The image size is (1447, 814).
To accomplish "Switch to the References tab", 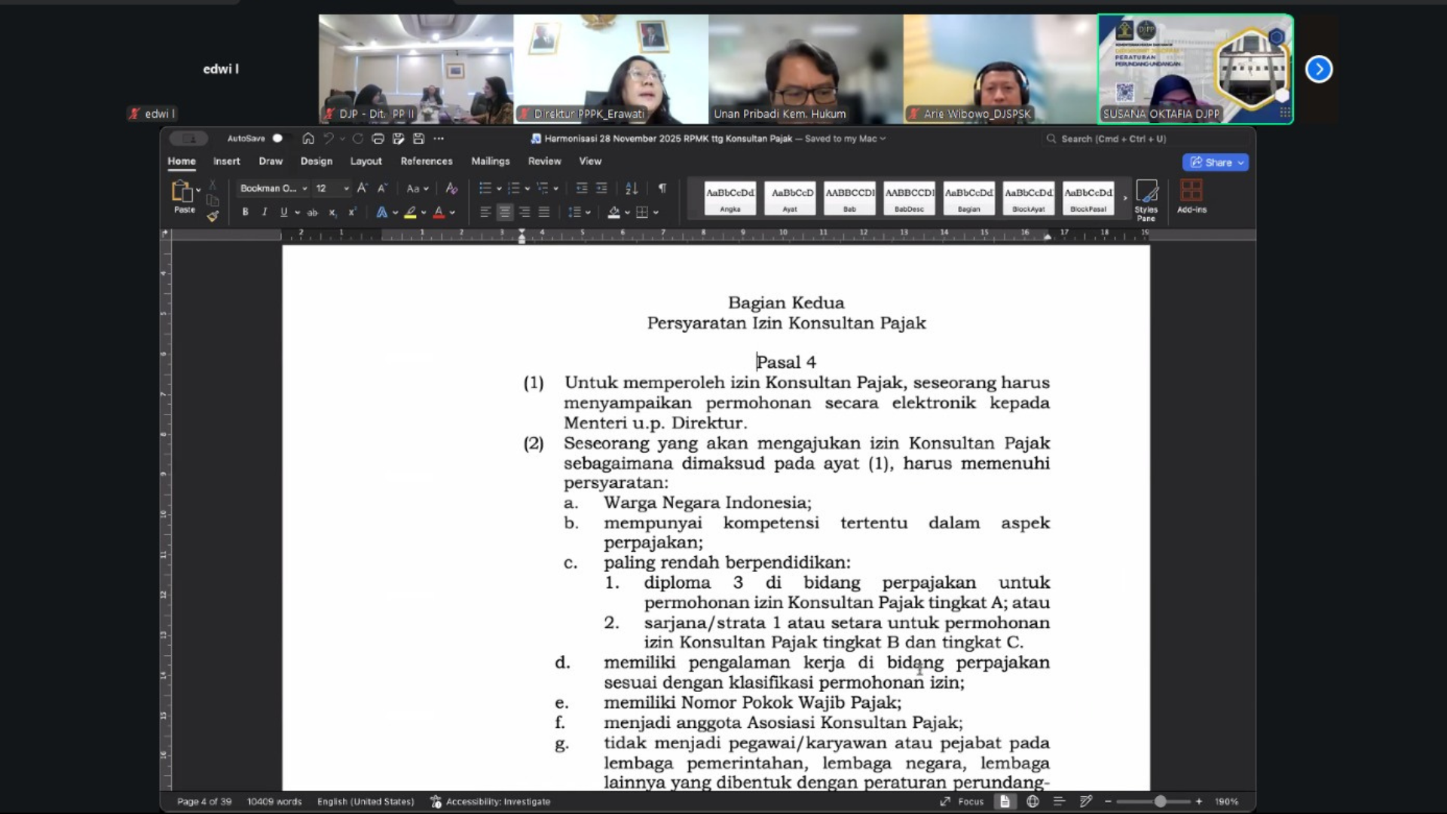I will (426, 161).
